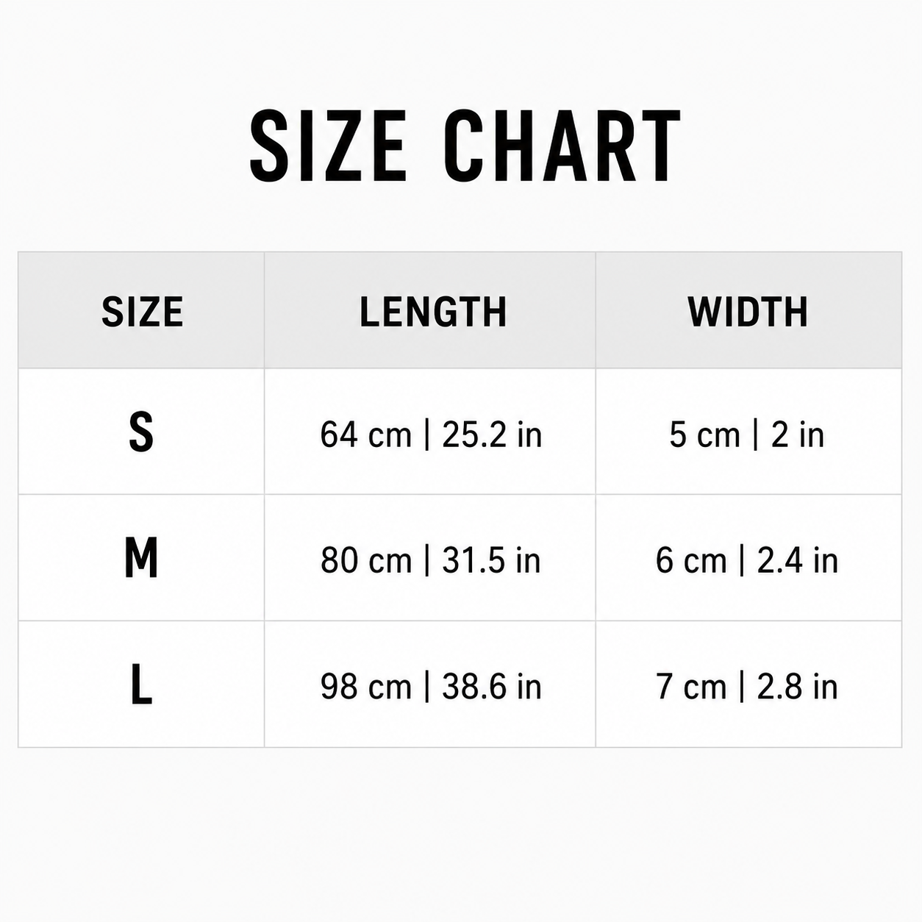Viewport: 922px width, 922px height.
Task: Select the 64 cm length value
Action: (365, 435)
